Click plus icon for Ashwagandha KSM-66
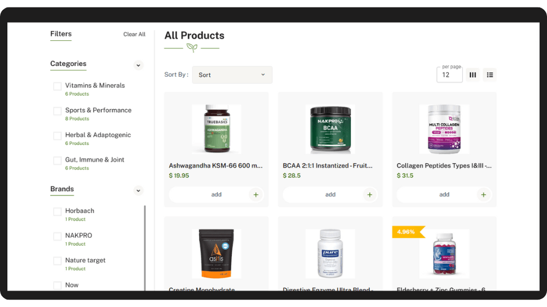Viewport: 547px width, 307px height. click(x=256, y=194)
